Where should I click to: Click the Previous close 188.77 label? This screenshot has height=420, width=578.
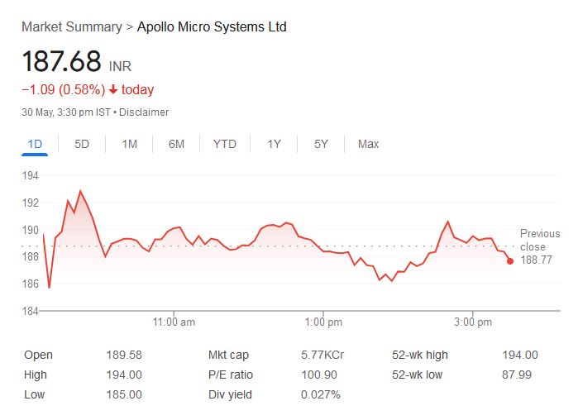(x=539, y=246)
